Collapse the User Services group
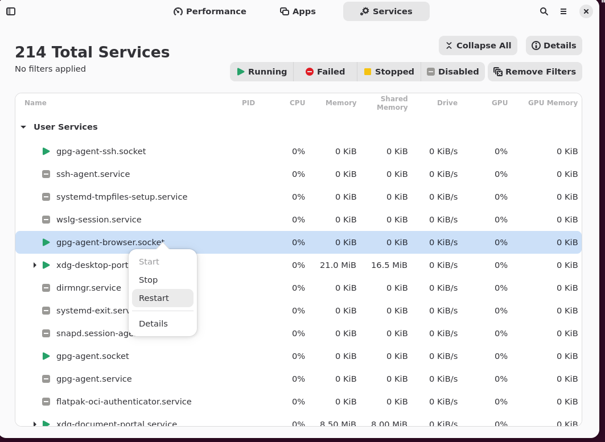 point(23,127)
